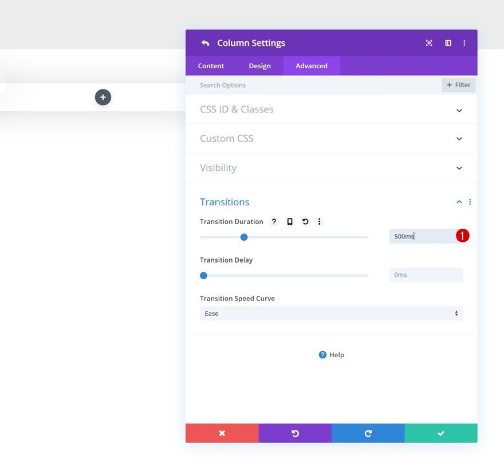Screen dimensions: 504x469
Task: Toggle the snap-to-side panel layout icon
Action: [x=447, y=42]
